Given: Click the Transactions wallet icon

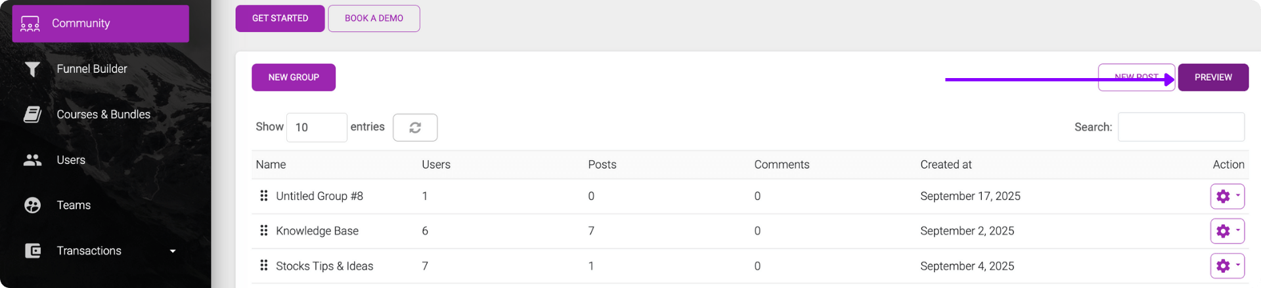Looking at the screenshot, I should [x=32, y=251].
